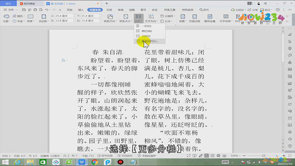The height and width of the screenshot is (166, 295).
Task: Open Chrome from the Windows taskbar
Action: click(x=95, y=162)
